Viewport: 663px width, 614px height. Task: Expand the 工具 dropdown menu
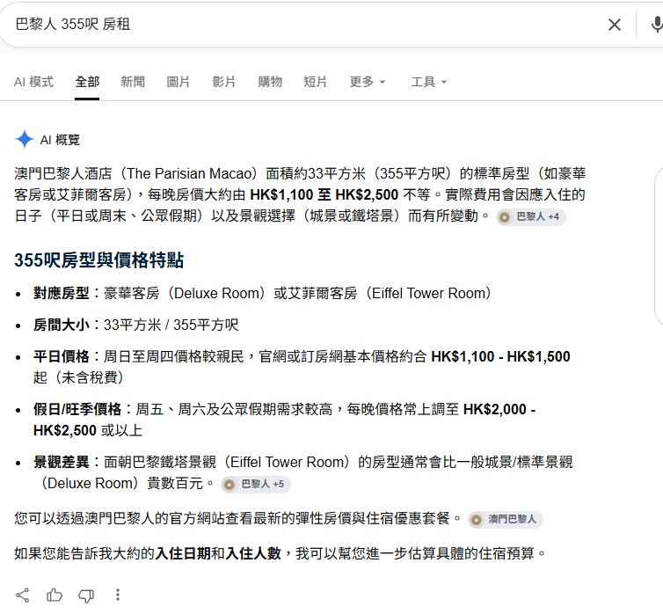click(429, 82)
